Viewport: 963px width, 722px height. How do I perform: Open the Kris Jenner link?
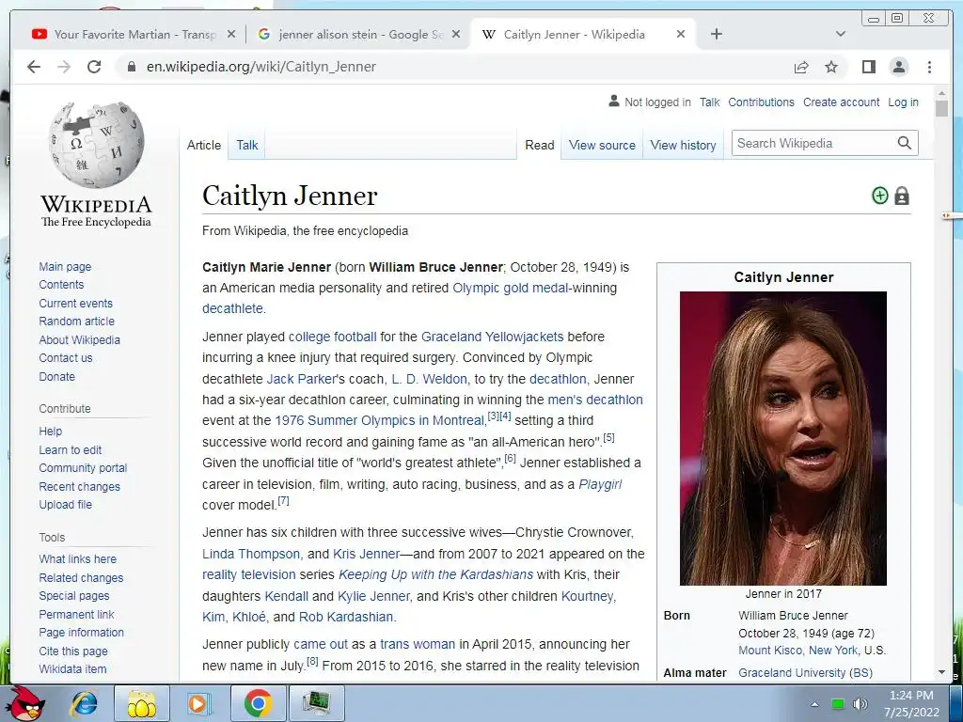point(366,554)
